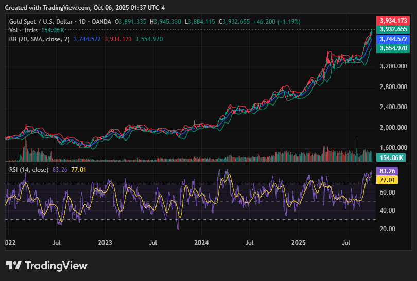Screen dimensions: 417x281
Task: Click the TradingView logo icon
Action: tap(13, 266)
